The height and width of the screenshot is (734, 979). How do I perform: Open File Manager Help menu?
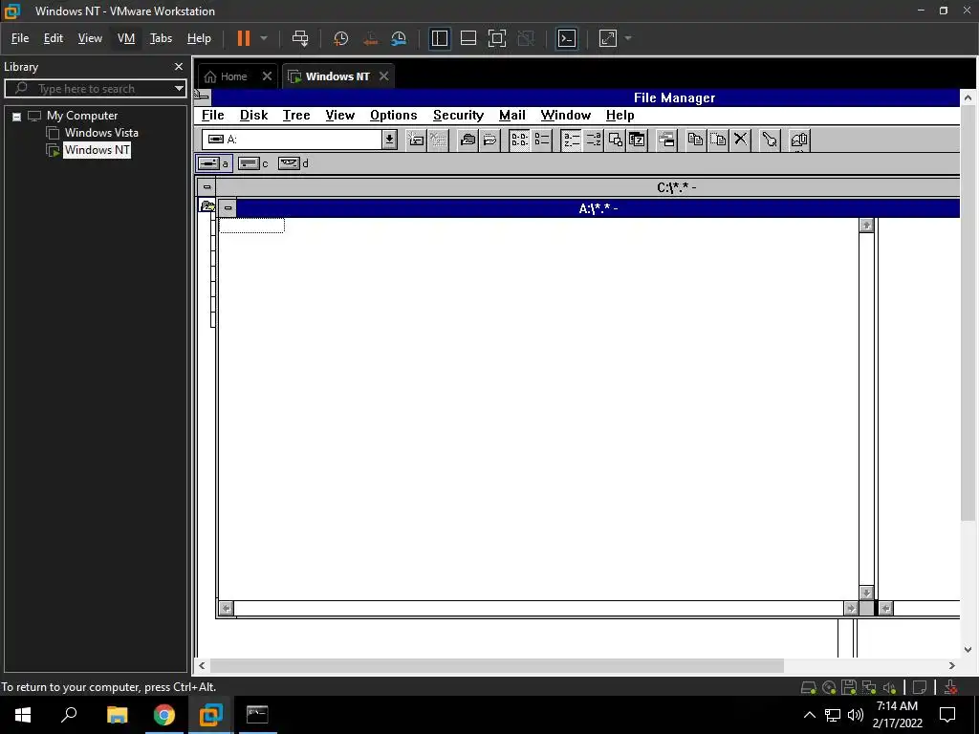[x=620, y=116]
